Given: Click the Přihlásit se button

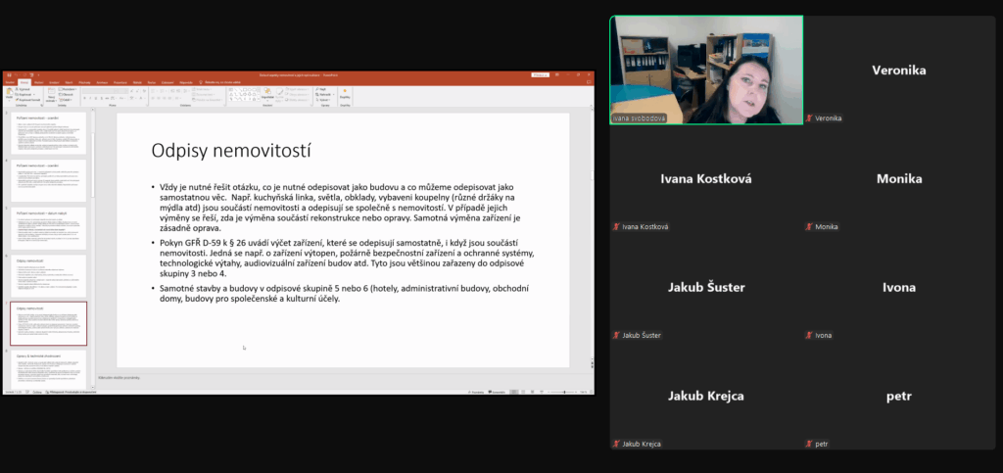Looking at the screenshot, I should (541, 74).
